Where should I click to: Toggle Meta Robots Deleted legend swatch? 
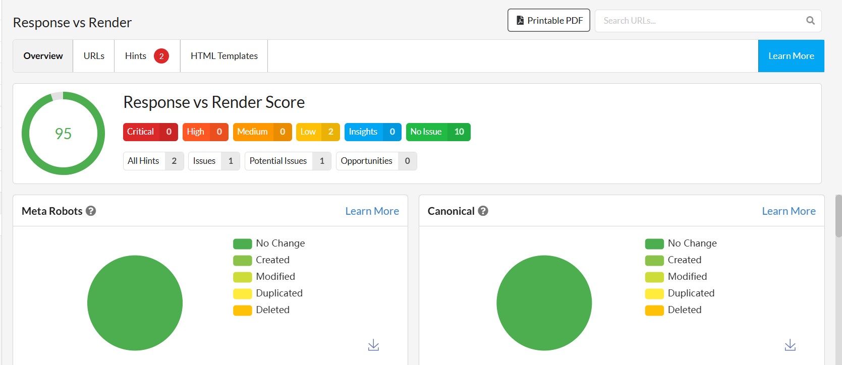(242, 311)
